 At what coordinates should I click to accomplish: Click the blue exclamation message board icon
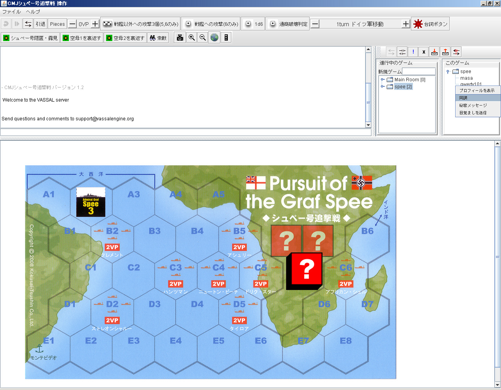click(x=413, y=52)
